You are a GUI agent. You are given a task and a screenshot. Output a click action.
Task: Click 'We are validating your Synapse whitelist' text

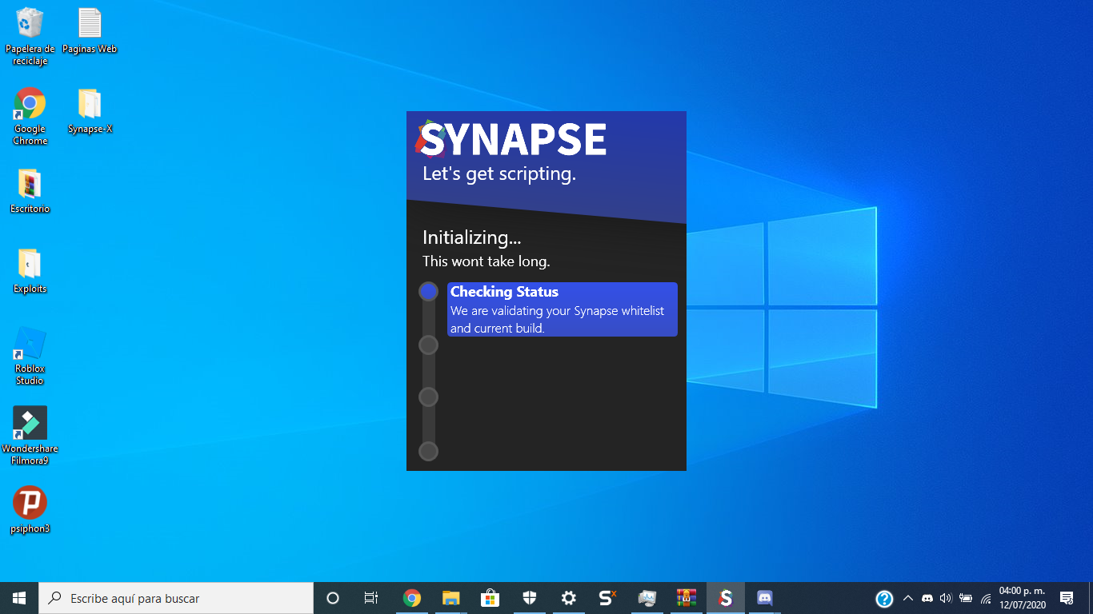click(557, 311)
